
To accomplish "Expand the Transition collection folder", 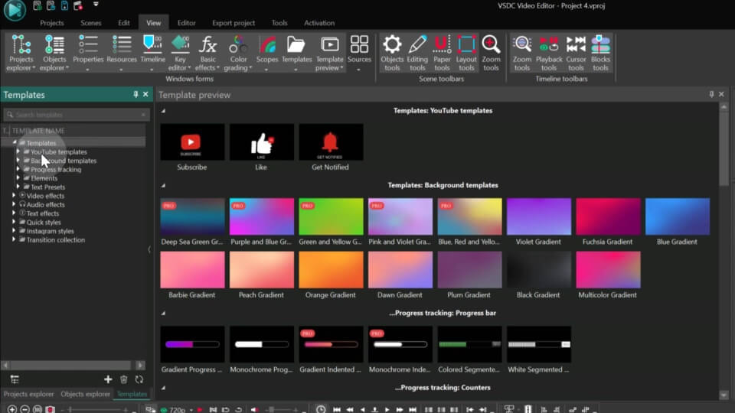I will (14, 240).
